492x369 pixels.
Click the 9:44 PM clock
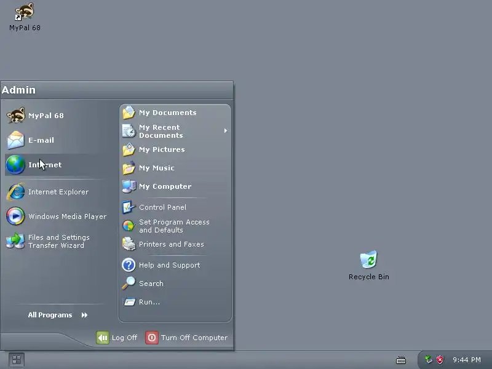click(x=467, y=360)
